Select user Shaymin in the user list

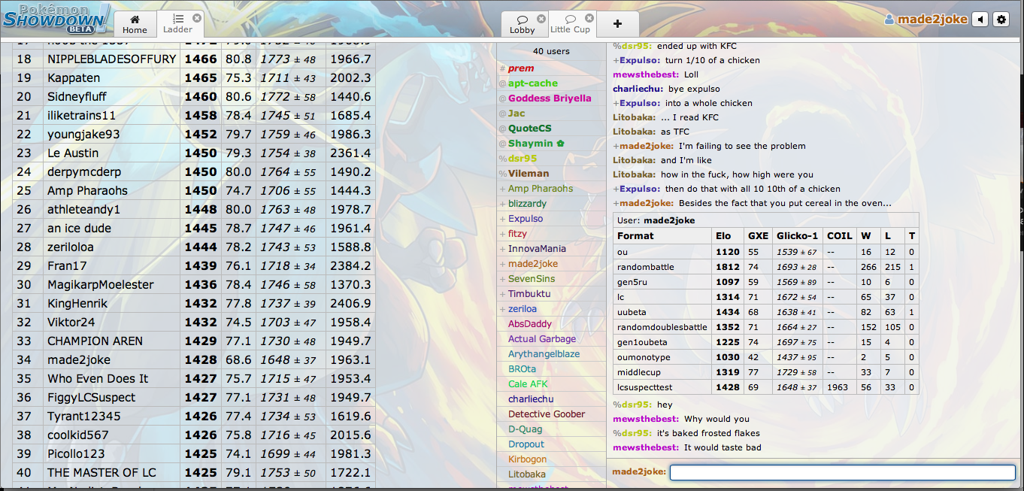(x=531, y=144)
